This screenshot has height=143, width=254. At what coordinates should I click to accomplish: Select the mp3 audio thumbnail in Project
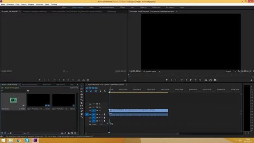click(x=13, y=100)
